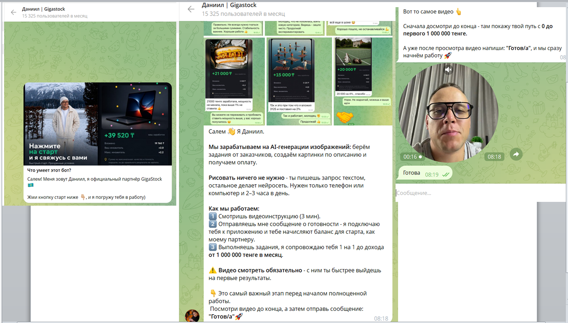Click the 'Салем 👋 Я Даниил.' greeting line
568x323 pixels.
(x=236, y=132)
